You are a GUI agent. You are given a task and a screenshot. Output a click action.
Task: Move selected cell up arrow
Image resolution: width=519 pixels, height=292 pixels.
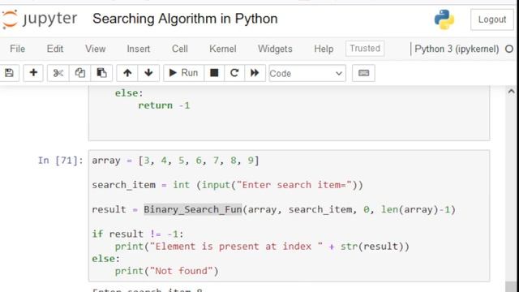pyautogui.click(x=127, y=73)
